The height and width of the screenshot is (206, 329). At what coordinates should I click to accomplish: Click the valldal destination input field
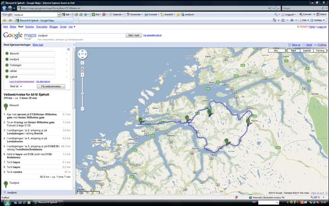[32, 70]
